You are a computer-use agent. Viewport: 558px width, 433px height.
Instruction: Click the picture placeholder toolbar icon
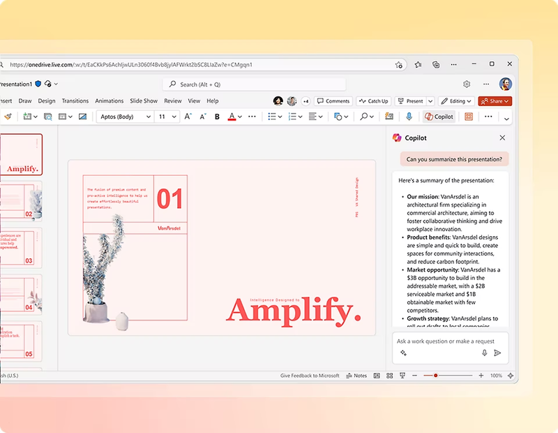[x=82, y=117]
